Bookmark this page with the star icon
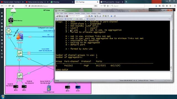Image resolution: width=177 pixels, height=99 pixels. (x=108, y=6)
